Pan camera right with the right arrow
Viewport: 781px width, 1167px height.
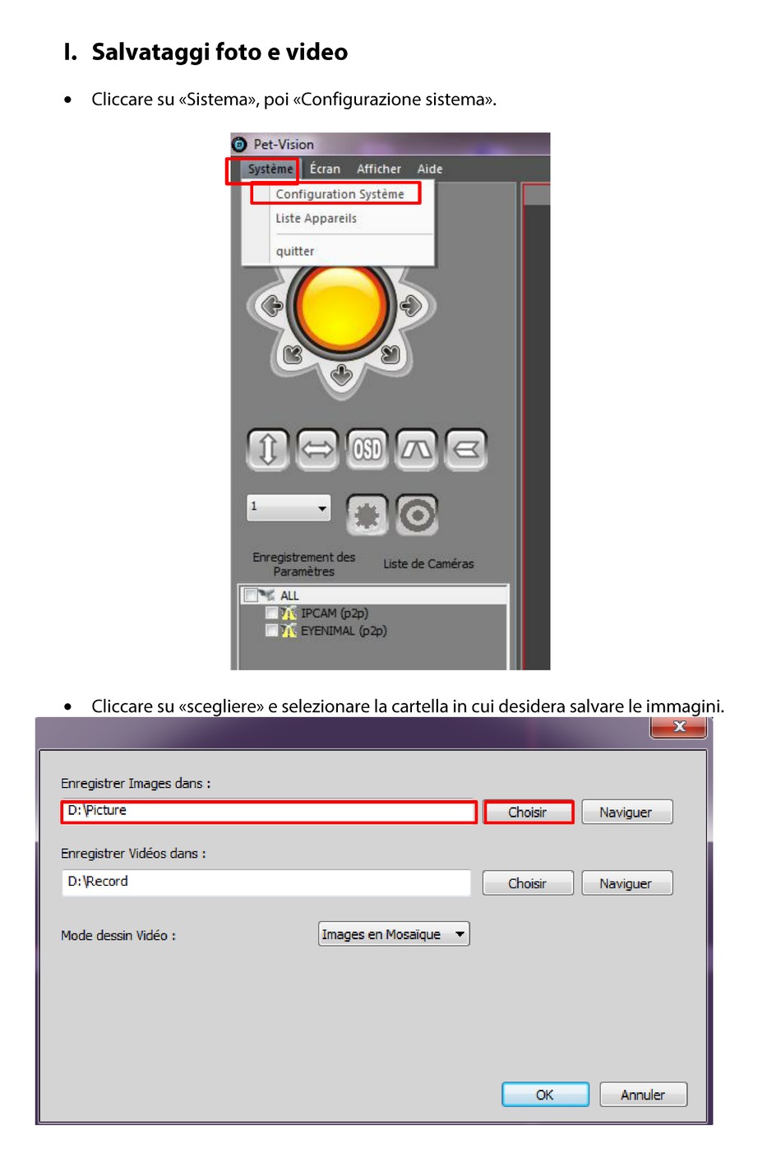tap(411, 307)
